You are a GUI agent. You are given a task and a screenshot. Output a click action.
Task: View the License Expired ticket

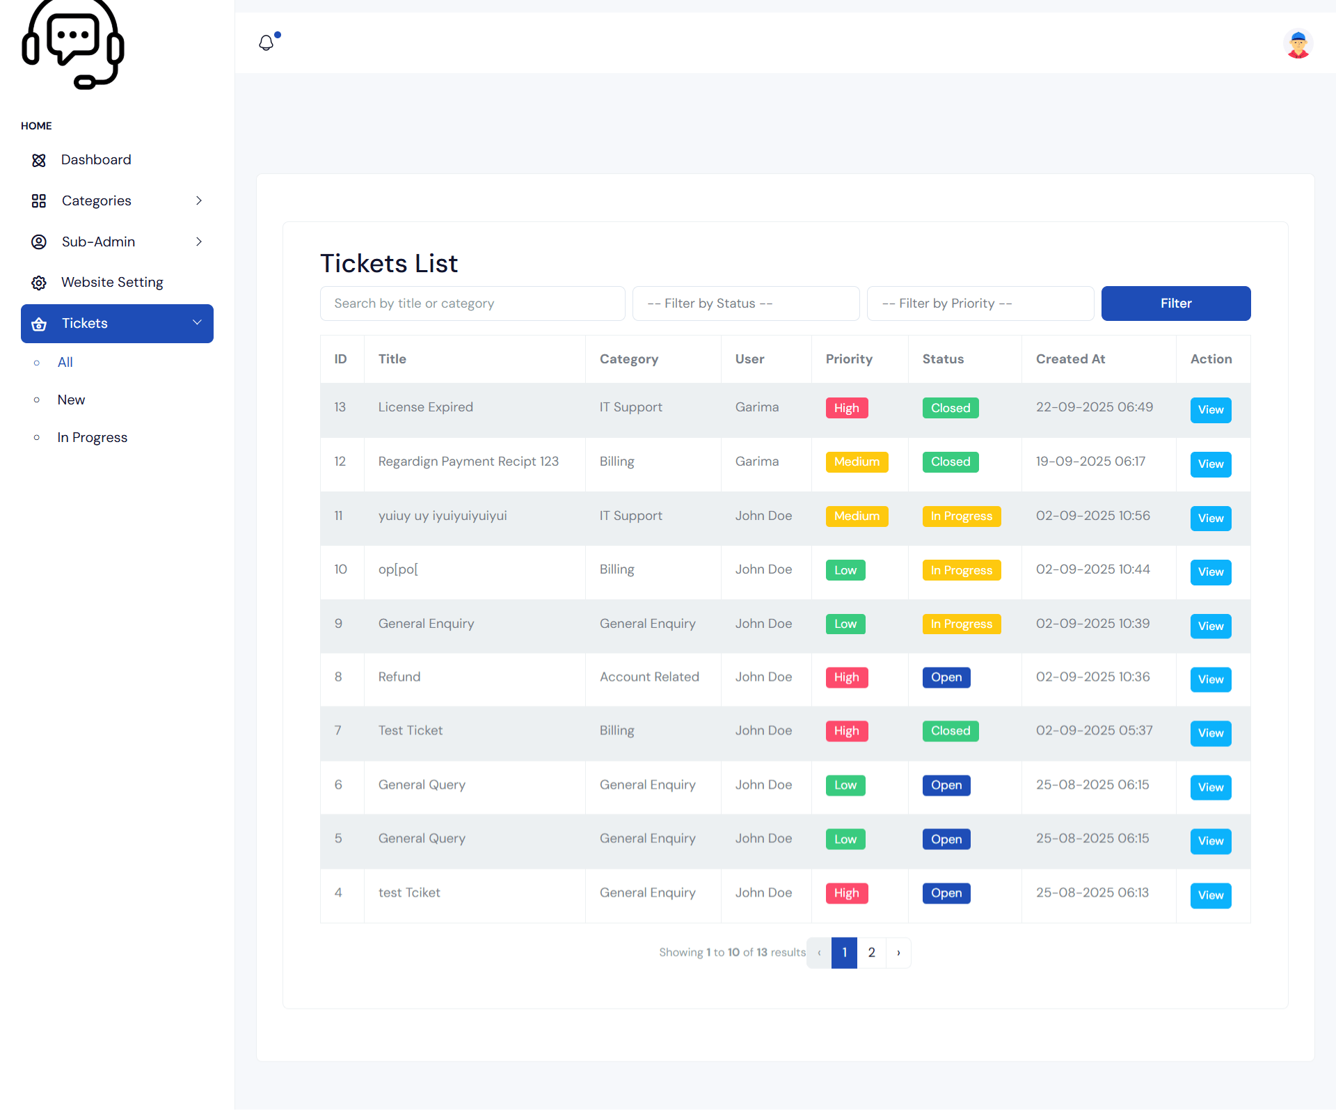click(x=1210, y=410)
